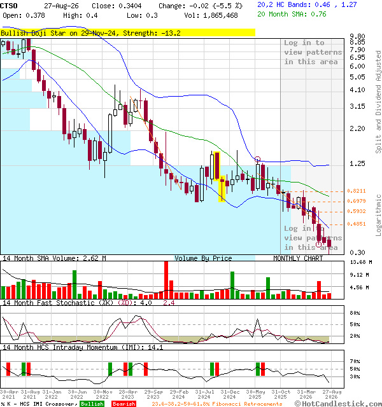The image size is (382, 407).
Task: Click the 0.5932 Fibonacci level label
Action: pos(357,211)
